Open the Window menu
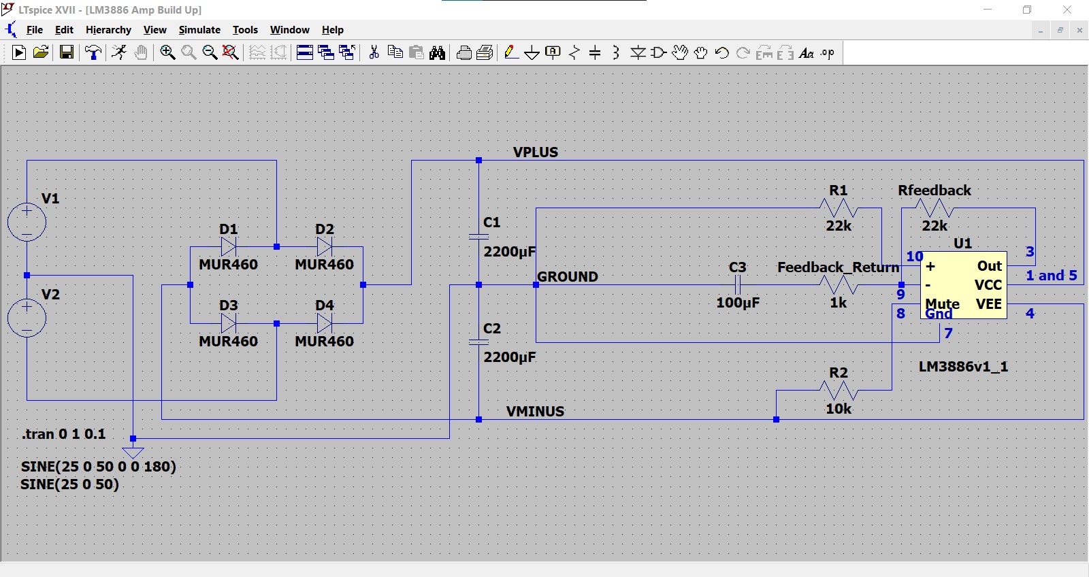Image resolution: width=1089 pixels, height=577 pixels. click(289, 30)
